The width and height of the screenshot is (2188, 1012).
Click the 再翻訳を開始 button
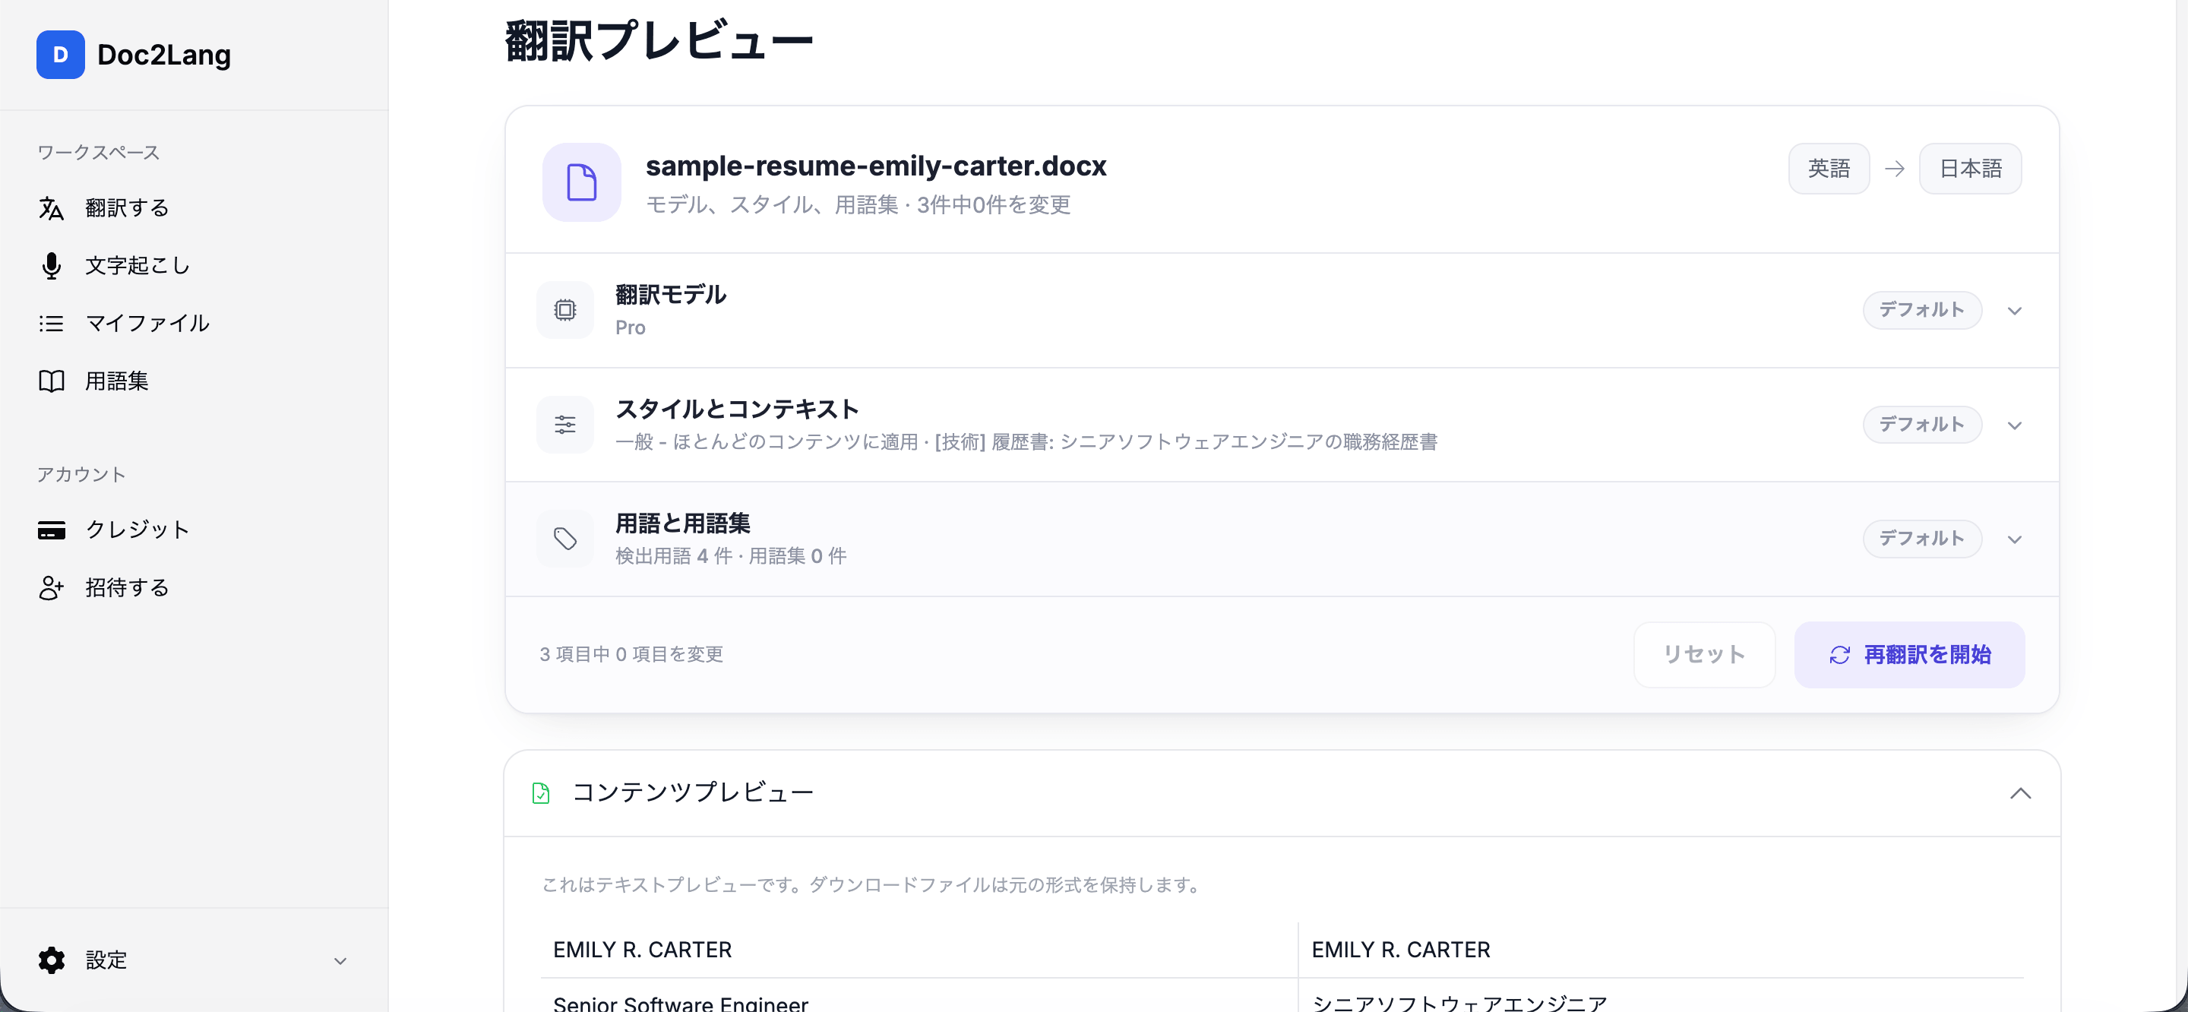pos(1908,654)
